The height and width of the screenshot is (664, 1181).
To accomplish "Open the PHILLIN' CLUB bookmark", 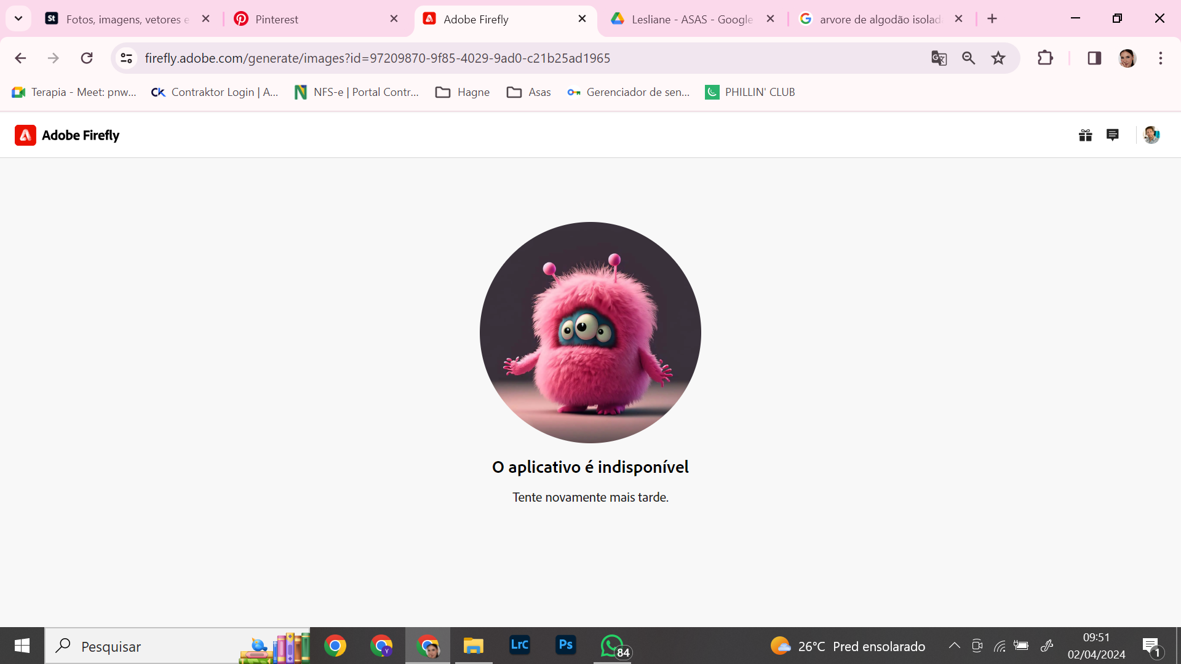I will (750, 92).
